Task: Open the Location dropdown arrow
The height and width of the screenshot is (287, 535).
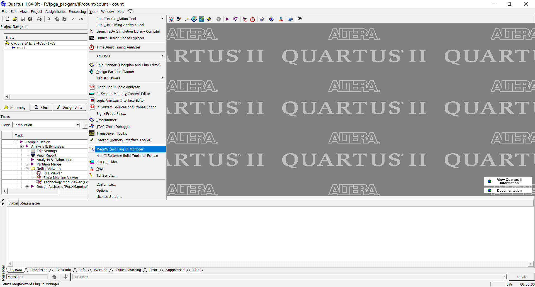Action: [x=504, y=277]
